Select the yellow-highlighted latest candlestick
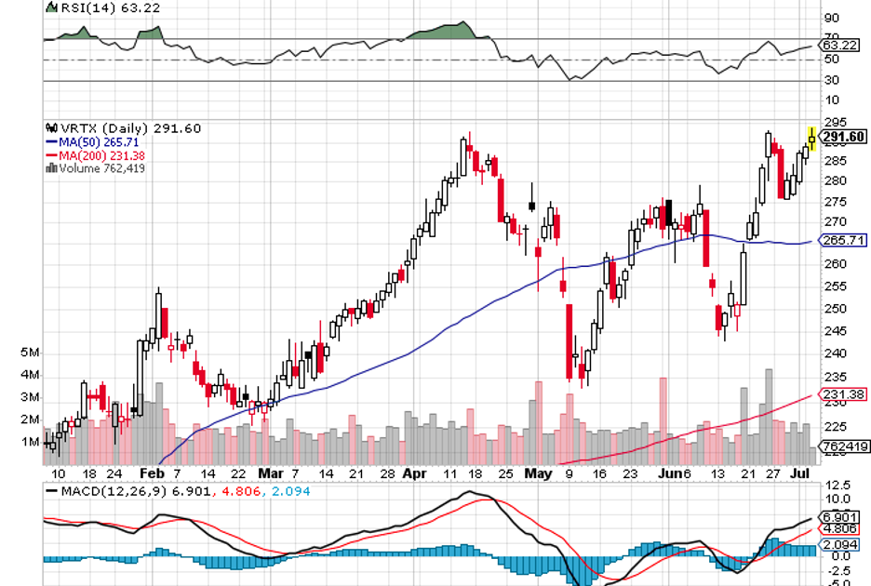This screenshot has width=871, height=586. tap(812, 139)
